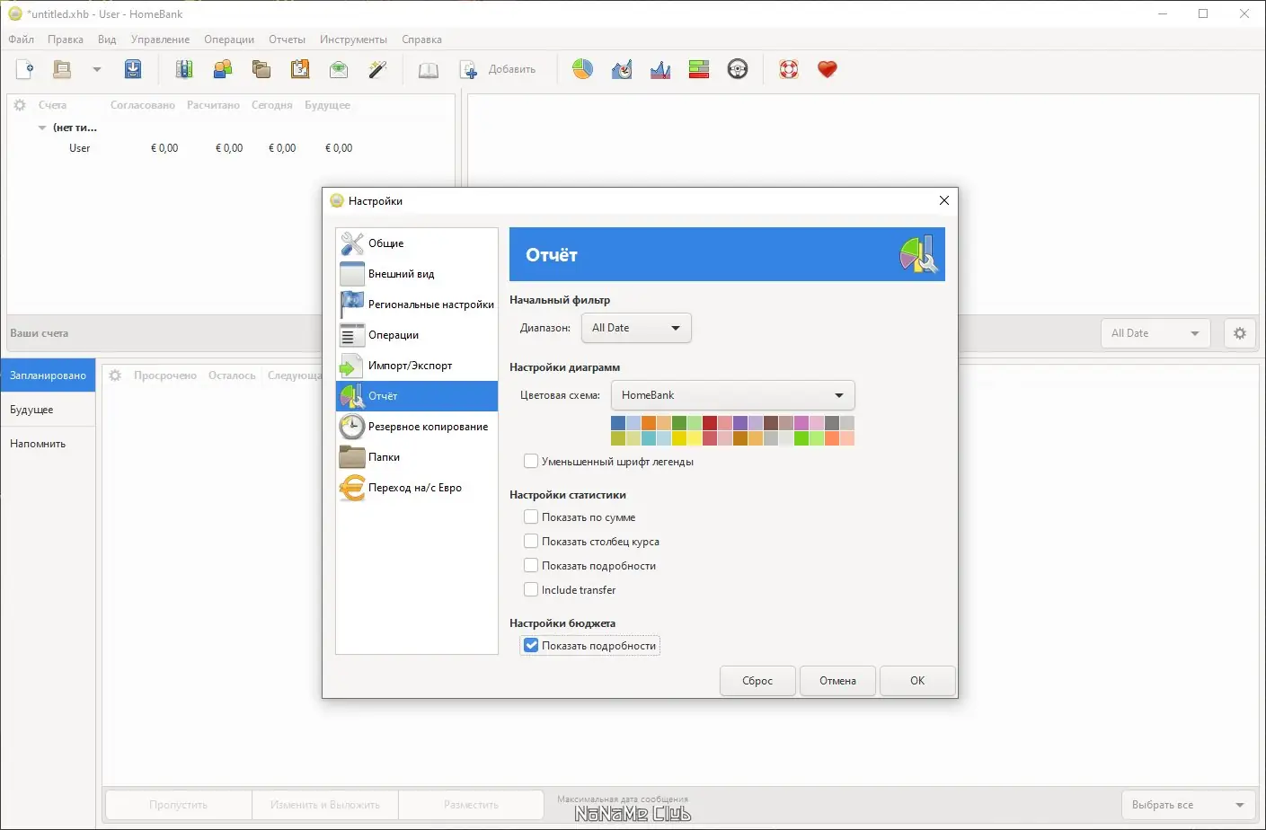The width and height of the screenshot is (1266, 830).
Task: Show transactions using the open book icon
Action: pos(429,69)
